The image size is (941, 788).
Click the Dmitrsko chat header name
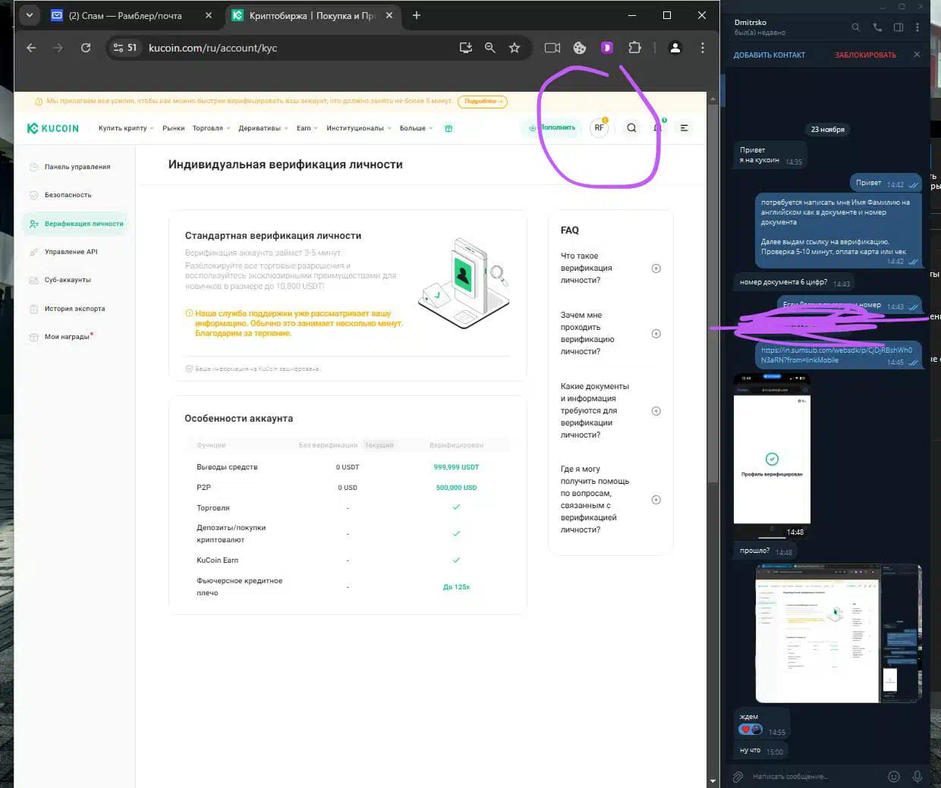[x=750, y=22]
